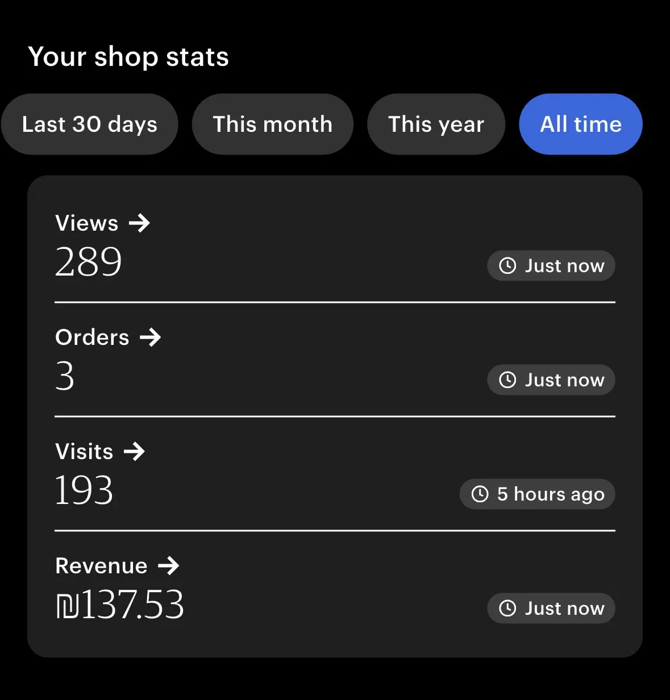670x700 pixels.
Task: Open the Orders details link
Action: pyautogui.click(x=93, y=338)
